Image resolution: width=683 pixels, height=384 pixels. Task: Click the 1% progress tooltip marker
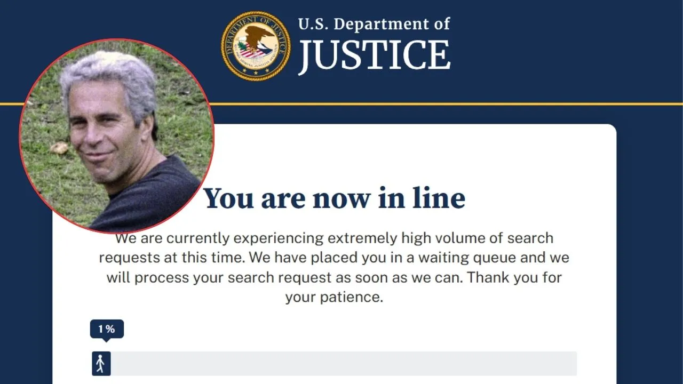point(108,329)
